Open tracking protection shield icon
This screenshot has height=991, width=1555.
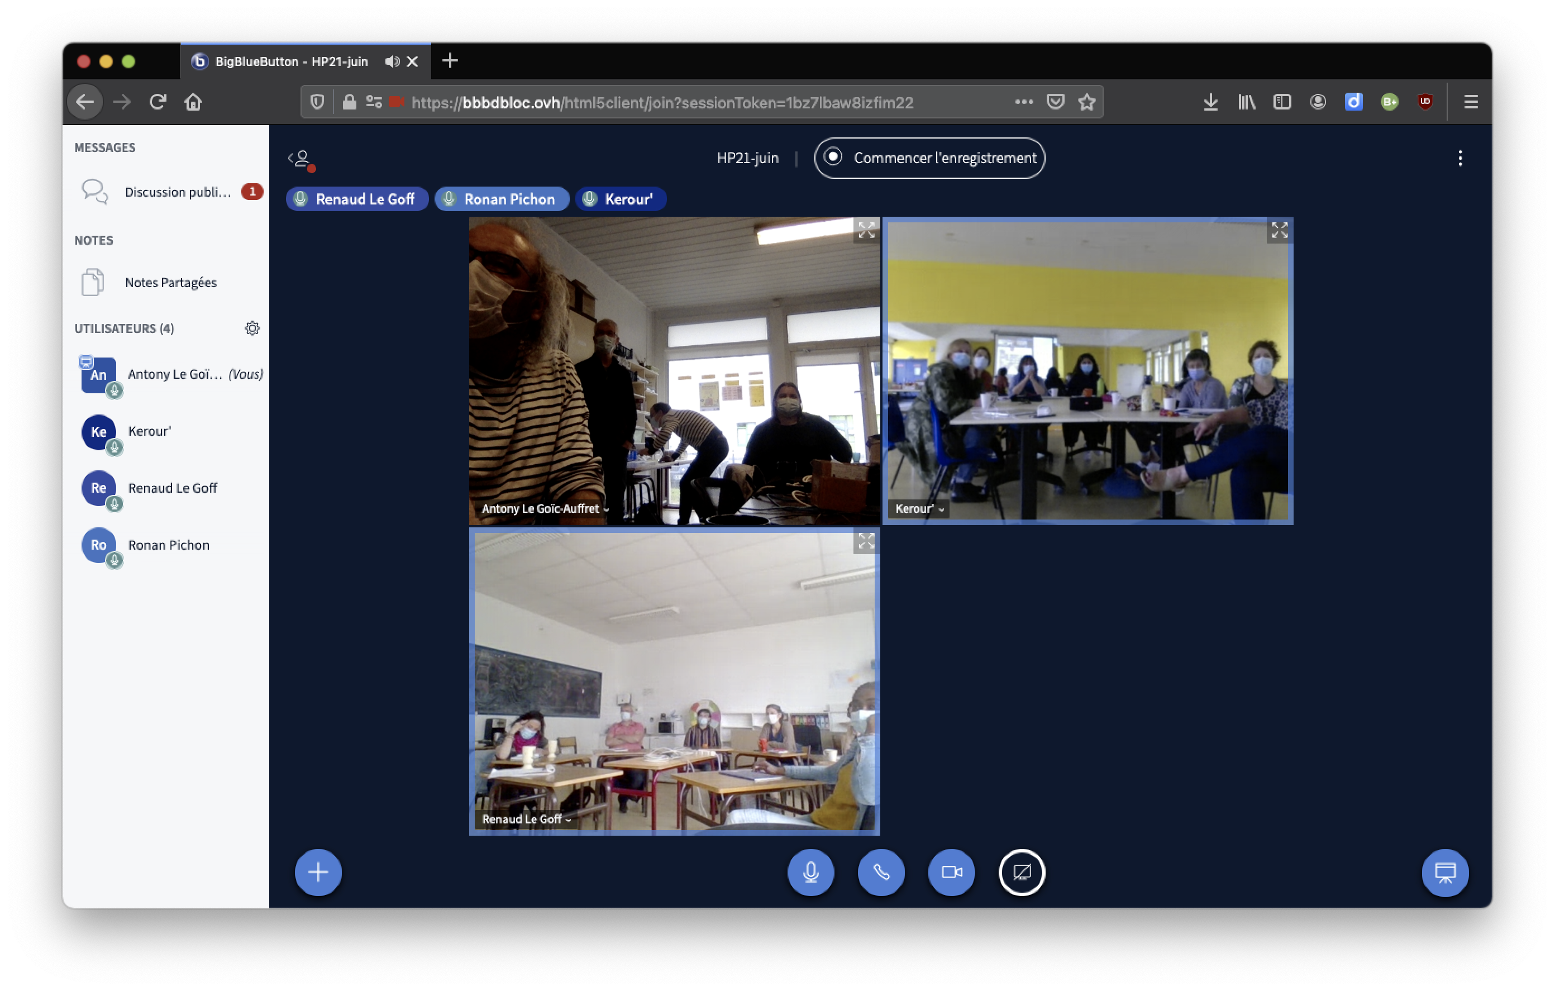click(317, 102)
